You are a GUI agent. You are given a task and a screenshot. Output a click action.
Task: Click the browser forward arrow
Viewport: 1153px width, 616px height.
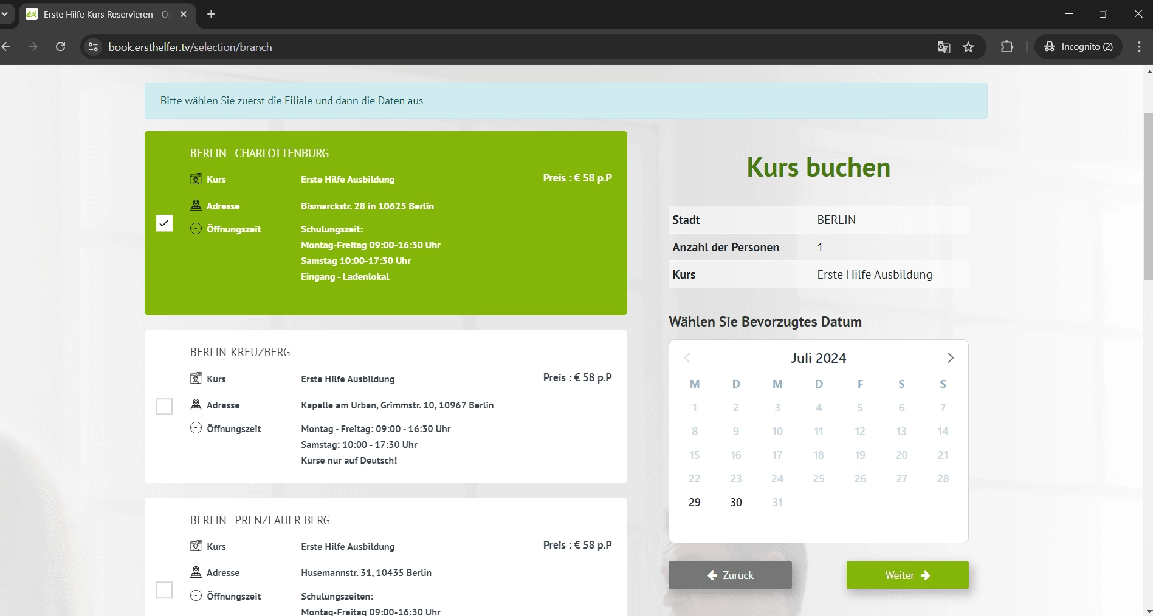[33, 47]
